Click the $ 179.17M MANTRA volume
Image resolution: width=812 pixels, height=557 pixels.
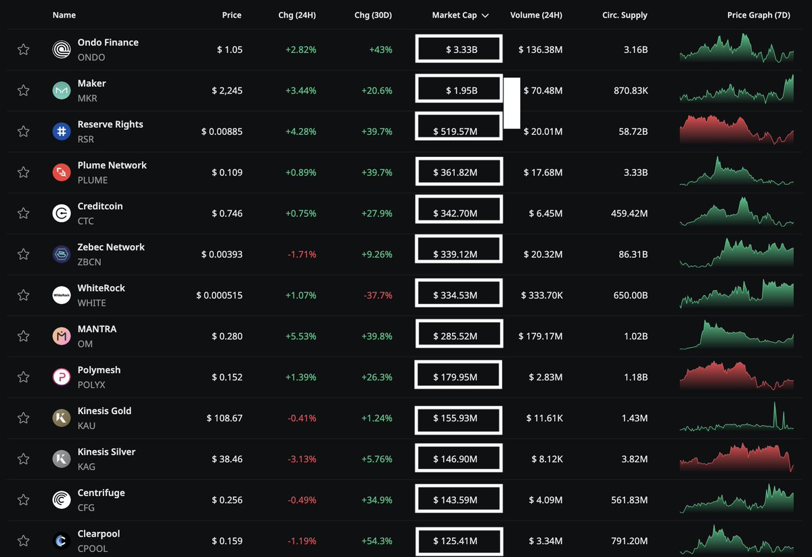[x=540, y=336]
